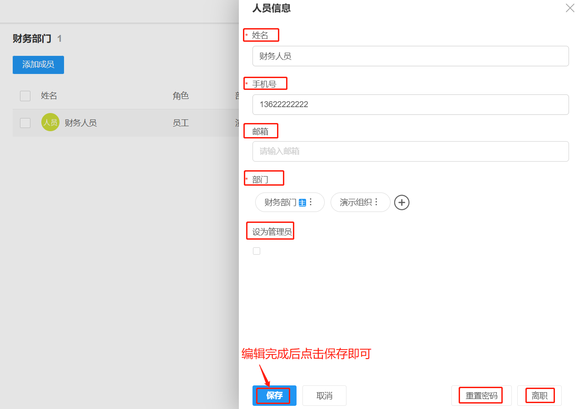The height and width of the screenshot is (409, 579).
Task: Open the three-dot menu on the 演示组织 tag
Action: pos(376,202)
